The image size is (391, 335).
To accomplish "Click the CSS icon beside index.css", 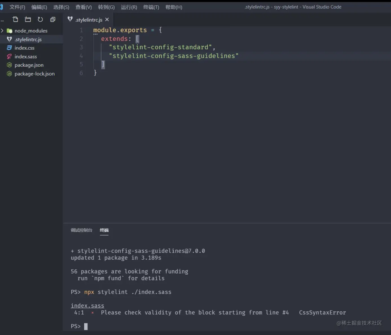I will (x=9, y=48).
